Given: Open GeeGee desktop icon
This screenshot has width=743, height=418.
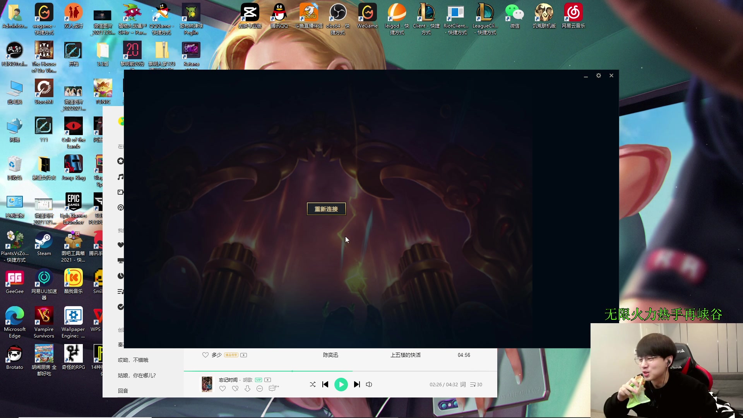Looking at the screenshot, I should 15,281.
